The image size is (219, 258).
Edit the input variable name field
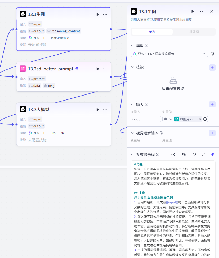(x=146, y=119)
